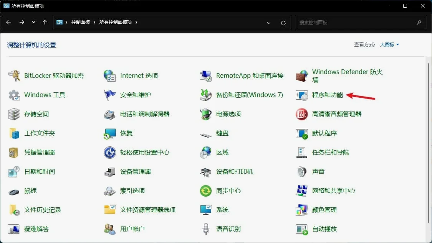Open 键盘 keyboard icon
Screen dimensions: 432x243
(205, 135)
